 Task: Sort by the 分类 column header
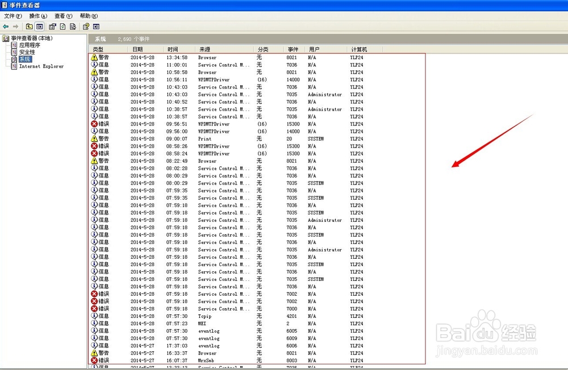(x=269, y=49)
